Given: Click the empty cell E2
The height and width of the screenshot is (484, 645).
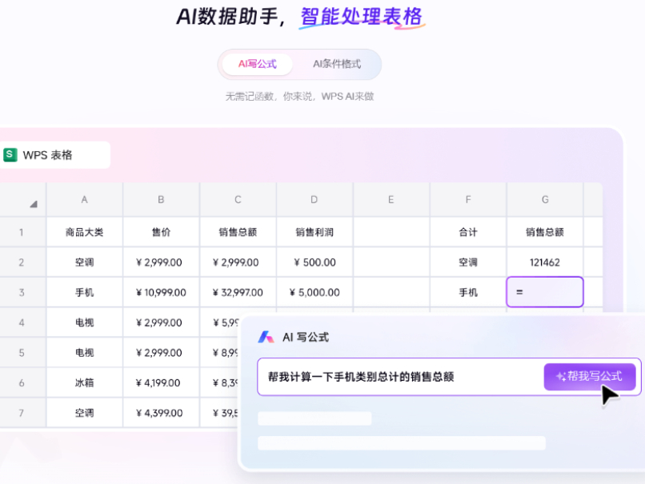Looking at the screenshot, I should pyautogui.click(x=391, y=262).
